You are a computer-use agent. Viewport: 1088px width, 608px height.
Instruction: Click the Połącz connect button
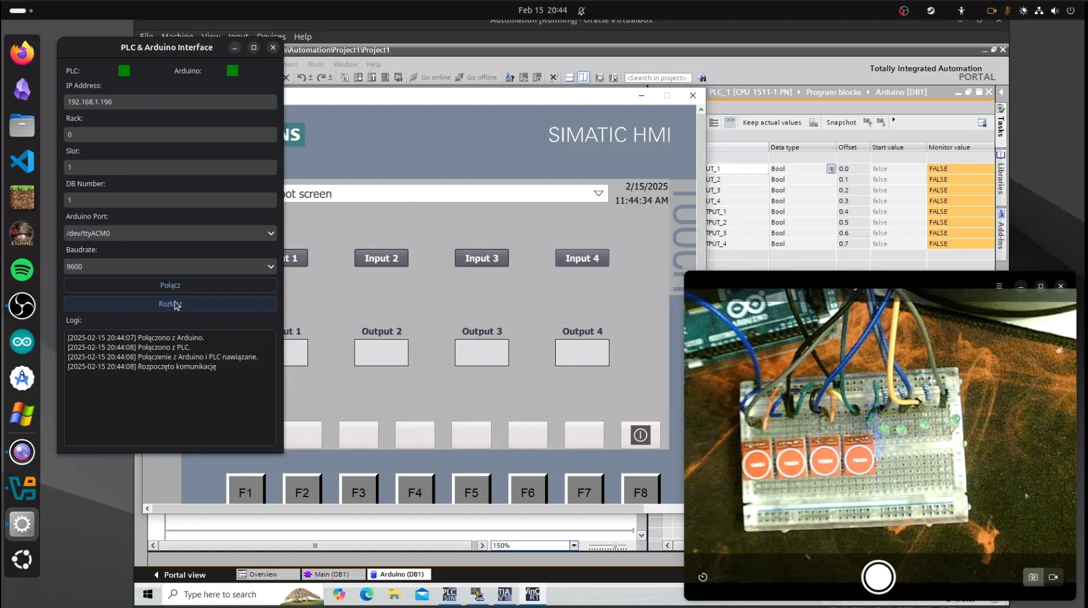point(170,285)
